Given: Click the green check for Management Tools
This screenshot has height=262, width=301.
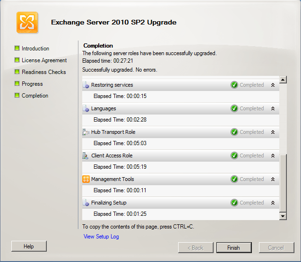Looking at the screenshot, I should click(x=234, y=179).
